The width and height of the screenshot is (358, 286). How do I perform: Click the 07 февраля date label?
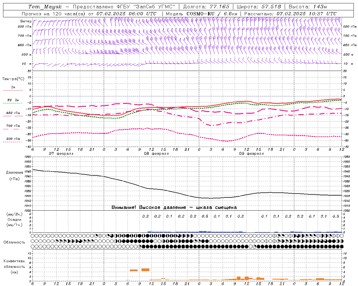[x=61, y=154]
